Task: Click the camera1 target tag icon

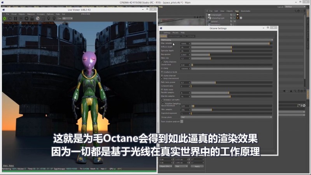Action: tap(235, 21)
